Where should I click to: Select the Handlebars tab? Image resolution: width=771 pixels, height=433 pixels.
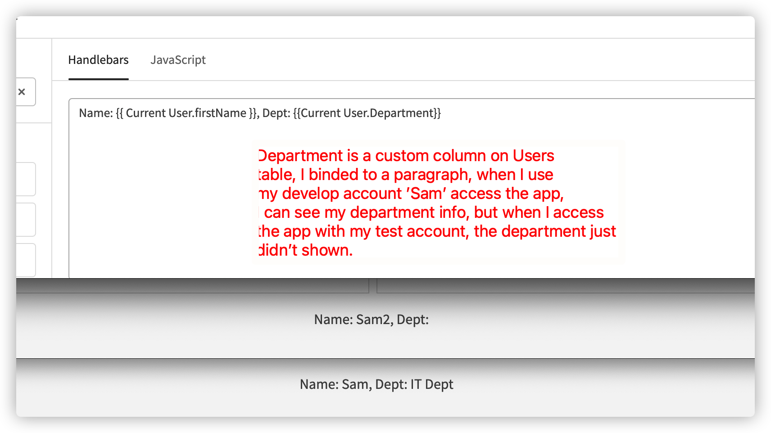coord(98,60)
